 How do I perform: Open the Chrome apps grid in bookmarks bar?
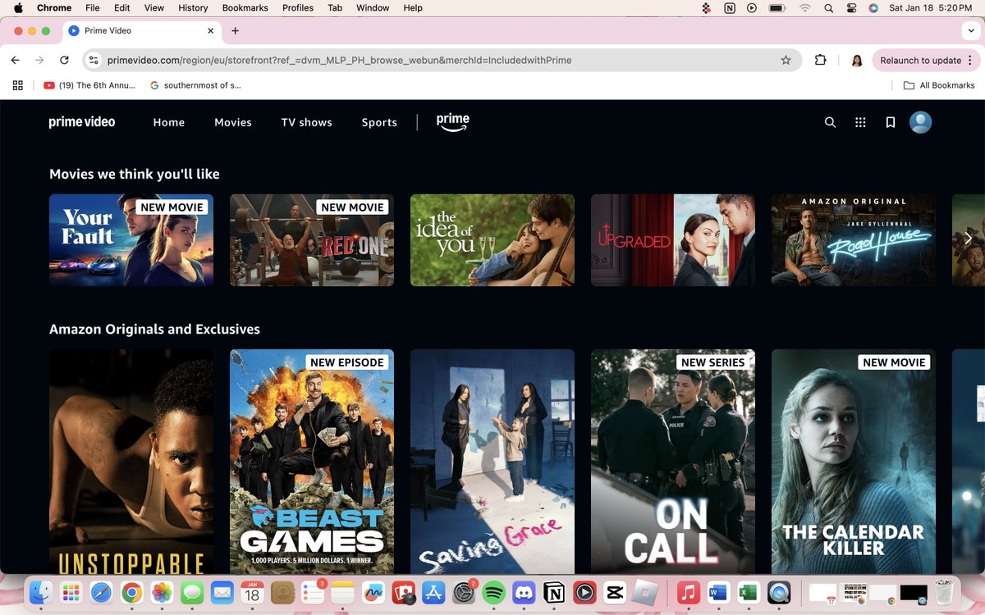(18, 85)
